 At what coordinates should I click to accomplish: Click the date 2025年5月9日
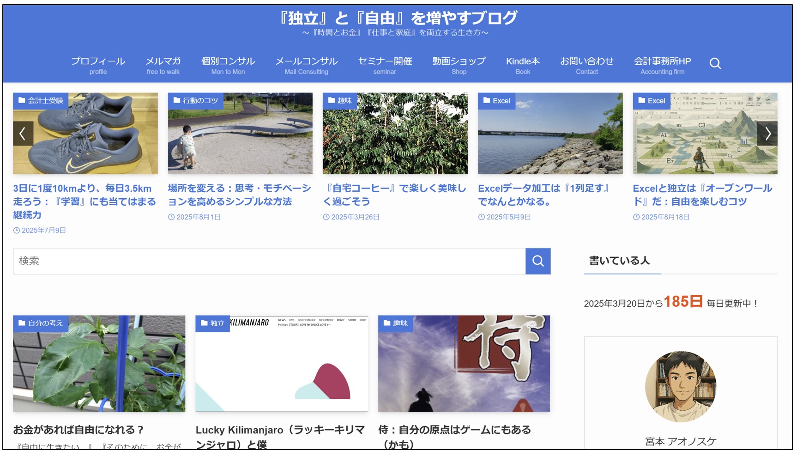pos(508,217)
